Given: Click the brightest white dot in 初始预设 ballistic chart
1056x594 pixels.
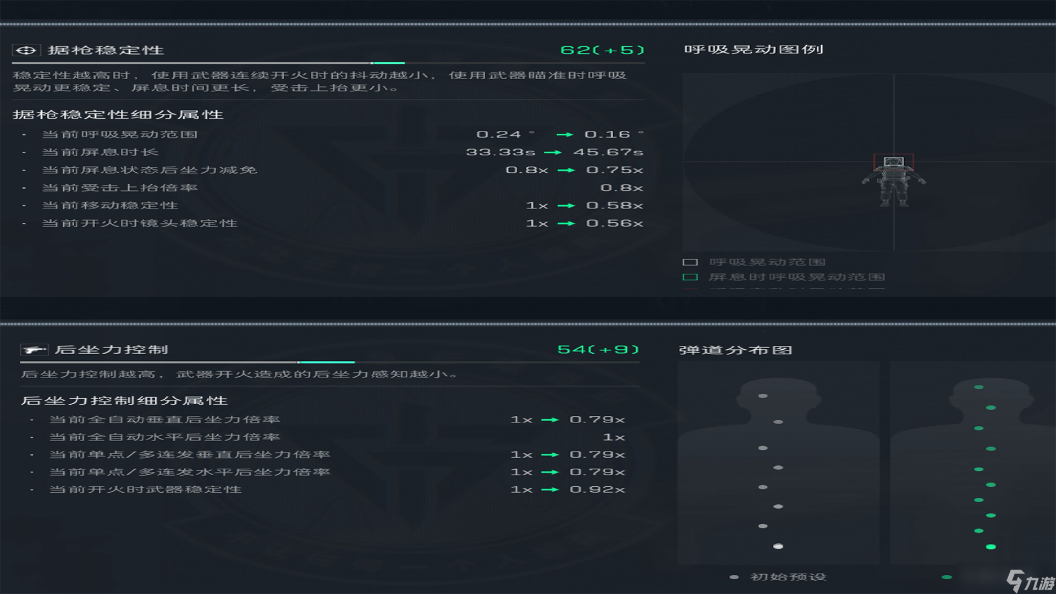Looking at the screenshot, I should (778, 546).
